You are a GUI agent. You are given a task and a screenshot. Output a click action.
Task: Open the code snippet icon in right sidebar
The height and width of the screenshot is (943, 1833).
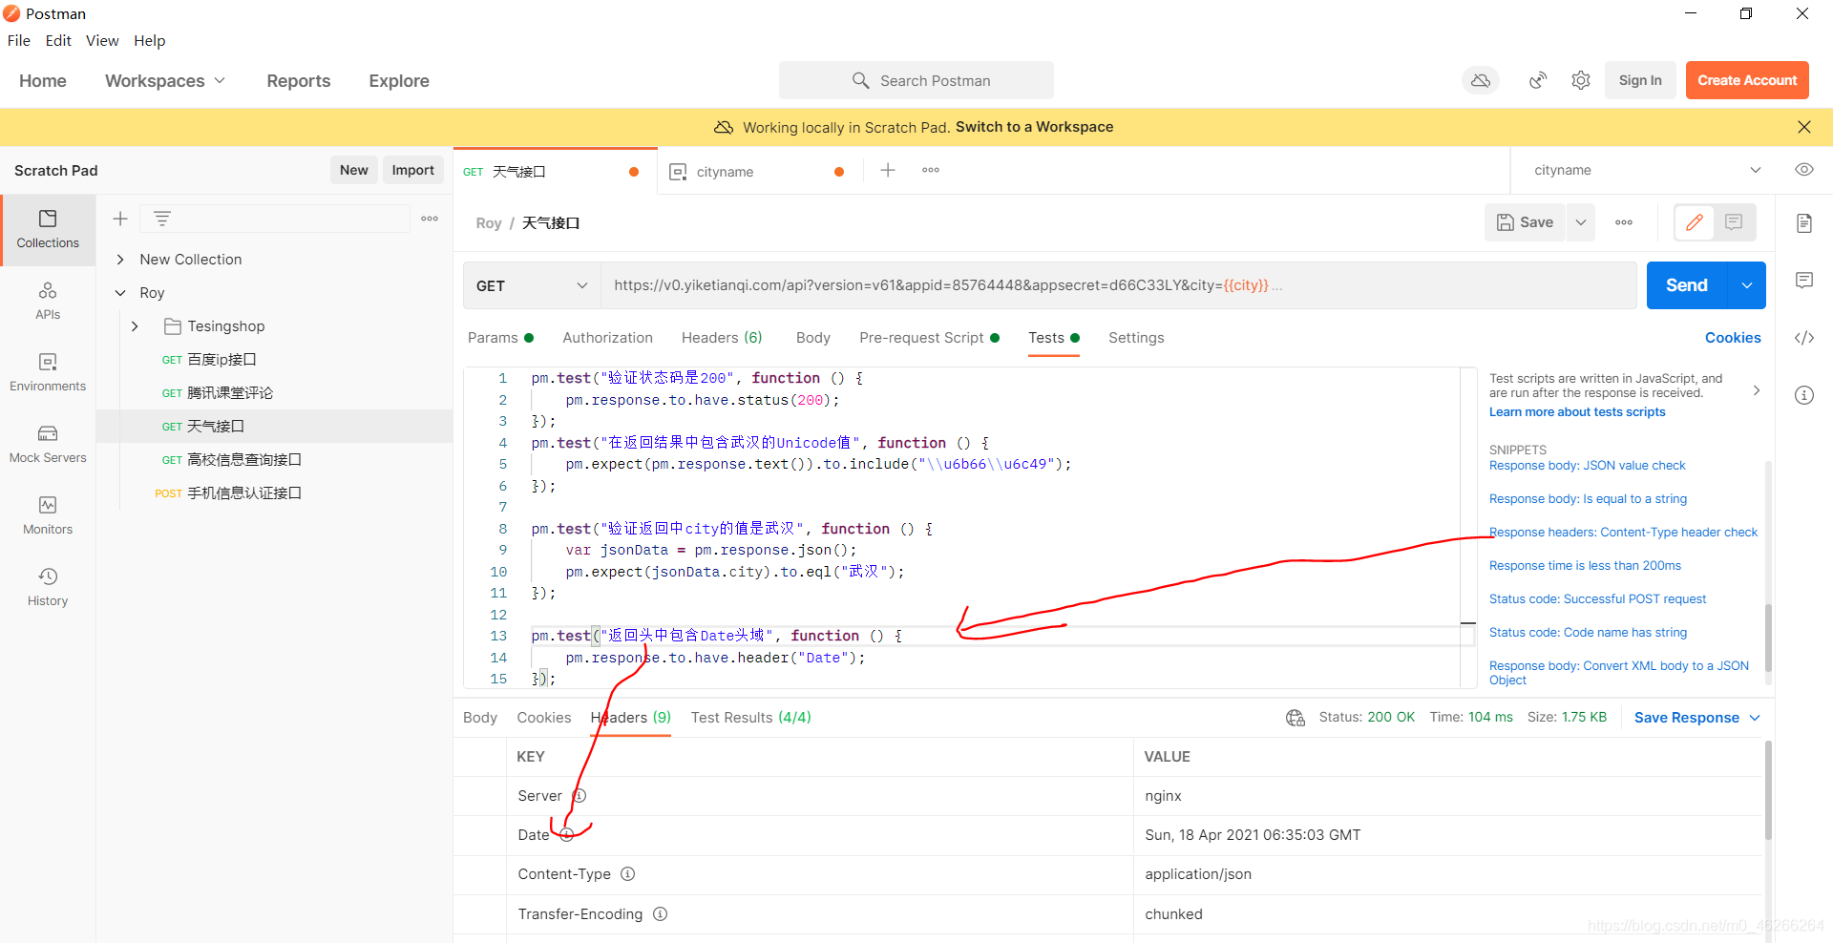click(x=1804, y=338)
